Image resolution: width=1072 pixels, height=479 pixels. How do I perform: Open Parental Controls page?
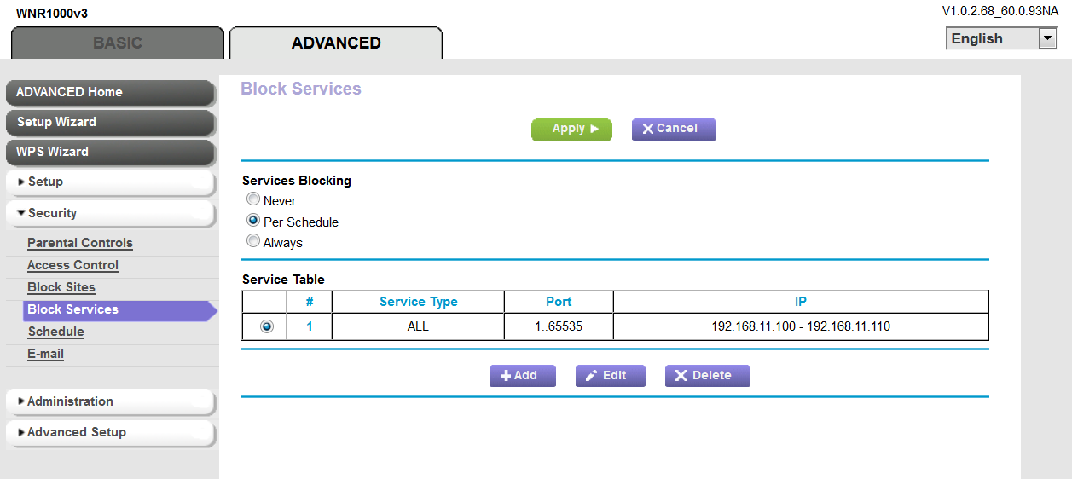(80, 243)
